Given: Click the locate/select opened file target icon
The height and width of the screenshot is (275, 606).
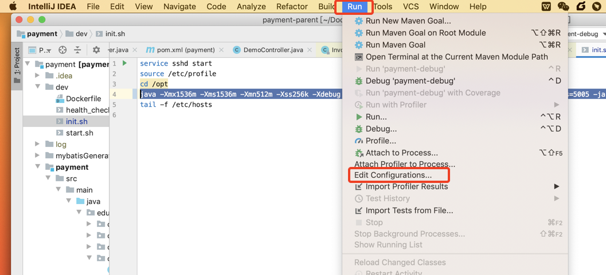Looking at the screenshot, I should 62,50.
